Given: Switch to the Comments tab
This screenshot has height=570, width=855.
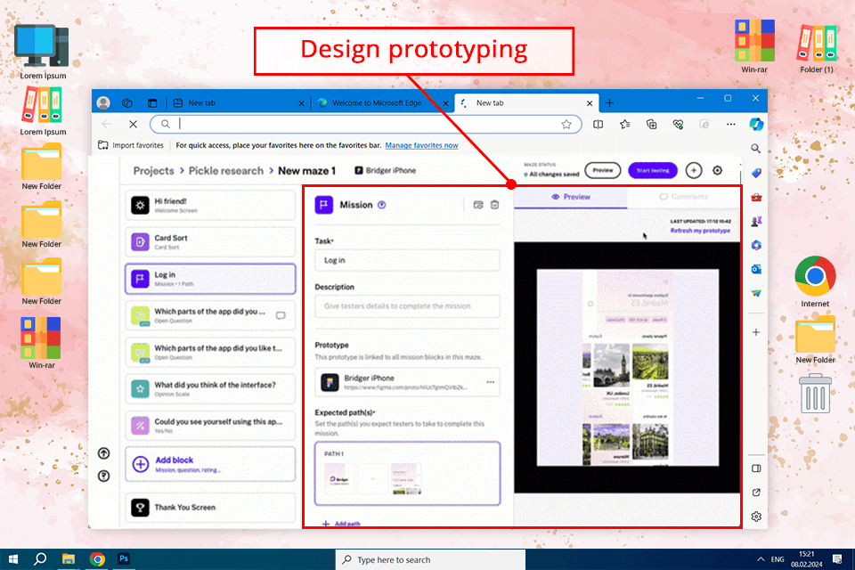Looking at the screenshot, I should point(684,197).
